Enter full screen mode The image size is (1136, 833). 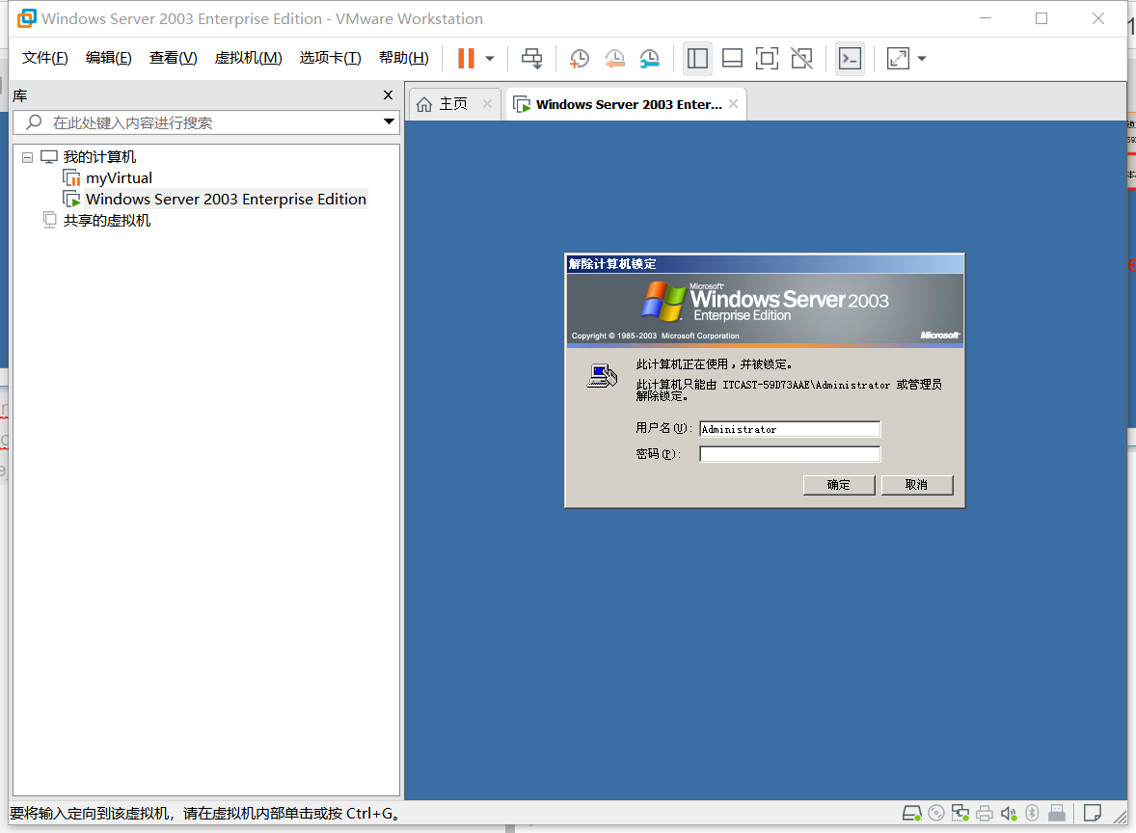pos(767,58)
